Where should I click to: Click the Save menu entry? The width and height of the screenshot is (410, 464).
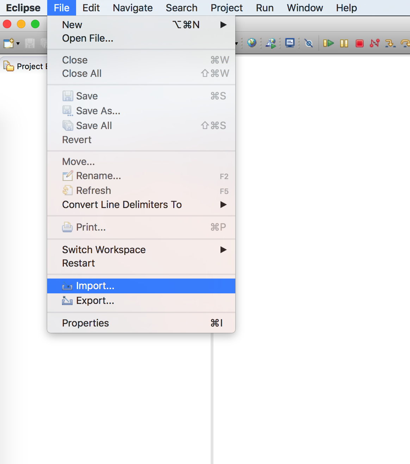141,96
